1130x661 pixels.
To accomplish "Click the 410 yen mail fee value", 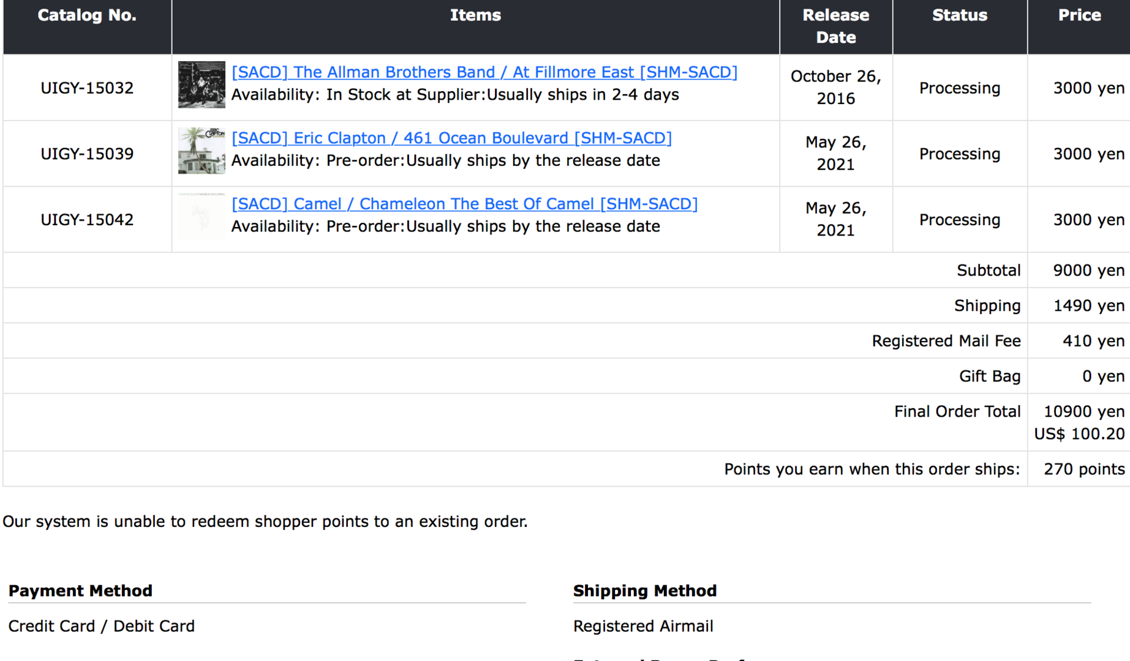I will click(1093, 342).
